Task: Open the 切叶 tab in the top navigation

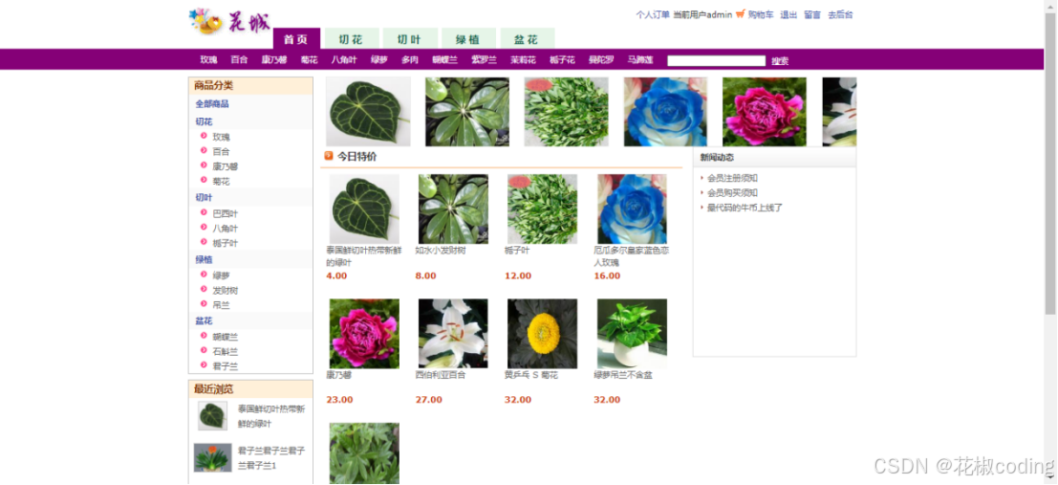Action: 410,38
